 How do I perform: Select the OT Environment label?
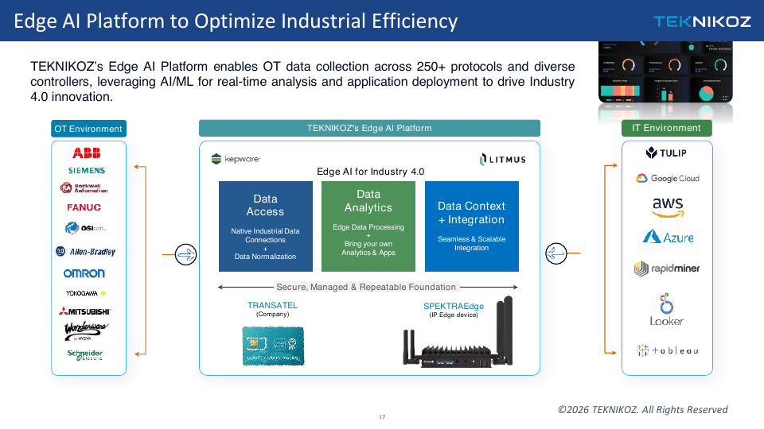88,129
